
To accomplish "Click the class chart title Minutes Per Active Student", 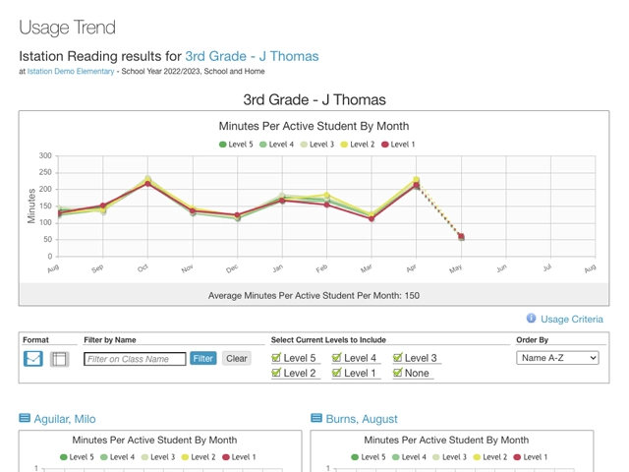I will [314, 126].
